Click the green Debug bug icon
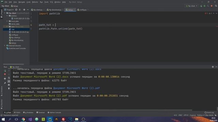The image size is (218, 122). click(204, 6)
